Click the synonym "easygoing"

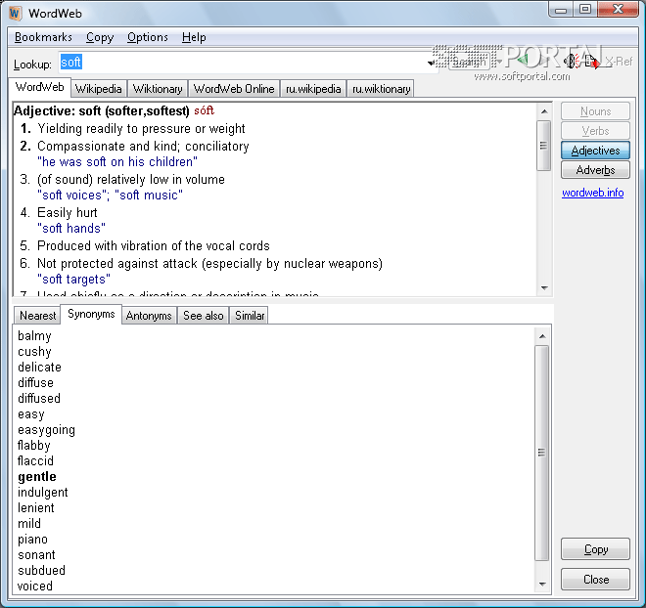pos(46,430)
